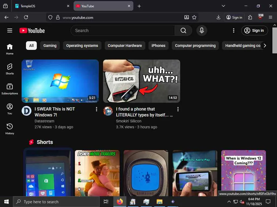Click the install-app icon in the address bar

(x=187, y=17)
